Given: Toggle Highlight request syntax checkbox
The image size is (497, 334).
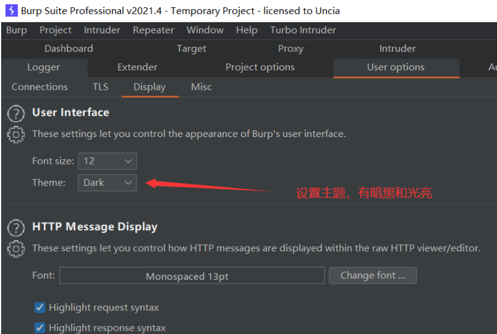Looking at the screenshot, I should (39, 307).
